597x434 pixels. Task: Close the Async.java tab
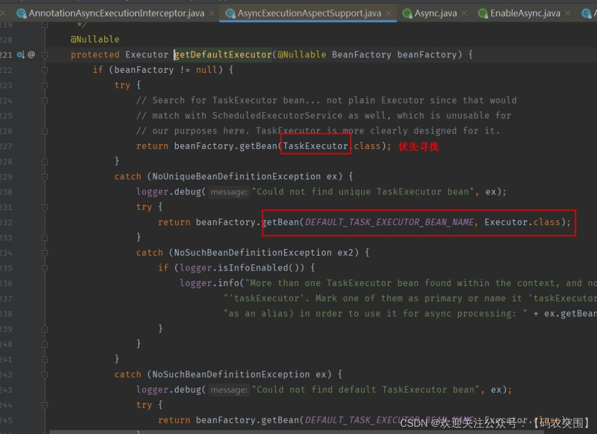[464, 13]
